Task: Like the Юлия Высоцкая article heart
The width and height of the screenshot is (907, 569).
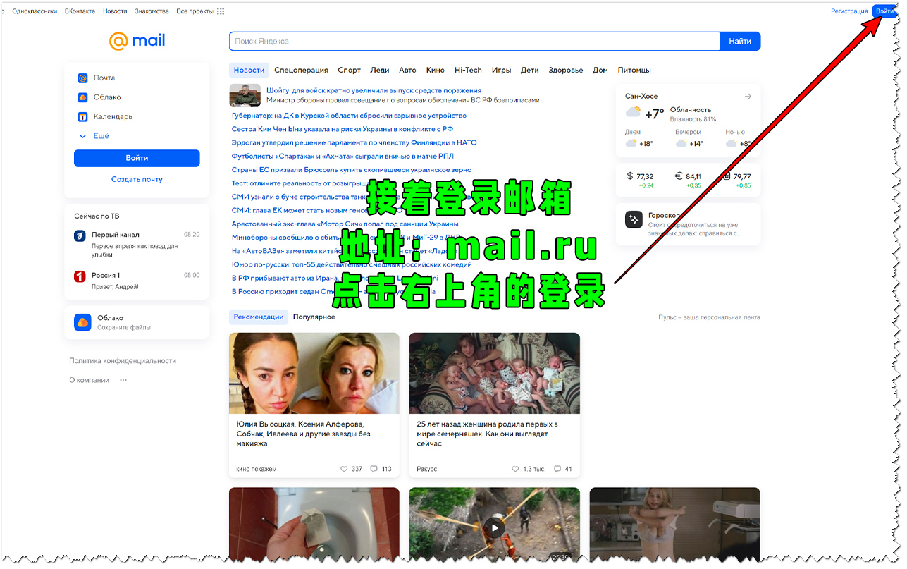Action: [x=345, y=469]
